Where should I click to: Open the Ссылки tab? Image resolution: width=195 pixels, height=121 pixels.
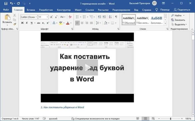[x=90, y=10]
